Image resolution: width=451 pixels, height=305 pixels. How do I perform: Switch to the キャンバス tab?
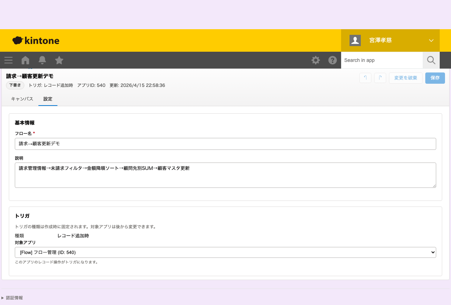tap(22, 99)
